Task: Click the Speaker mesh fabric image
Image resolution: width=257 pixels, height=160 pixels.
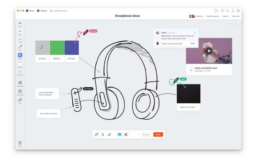Action: [x=188, y=94]
